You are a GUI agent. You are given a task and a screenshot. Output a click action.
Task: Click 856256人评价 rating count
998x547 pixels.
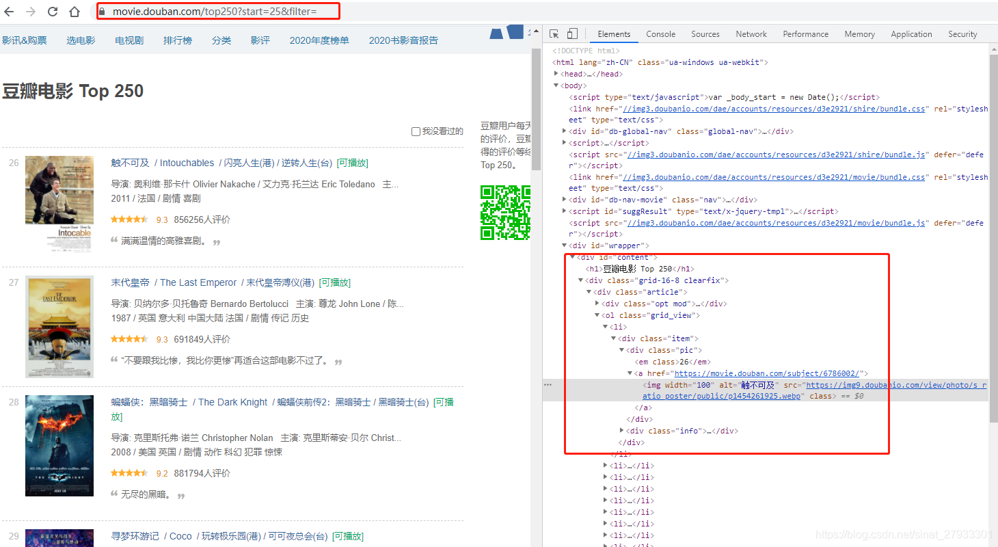tap(202, 219)
